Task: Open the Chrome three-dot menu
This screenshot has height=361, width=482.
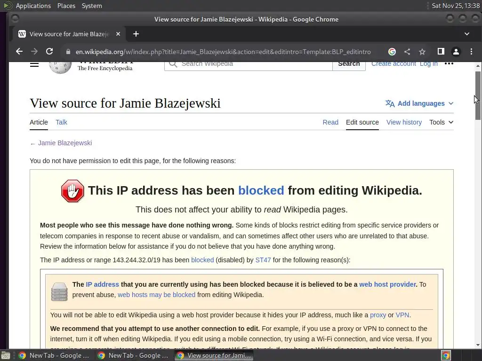Action: point(471,52)
